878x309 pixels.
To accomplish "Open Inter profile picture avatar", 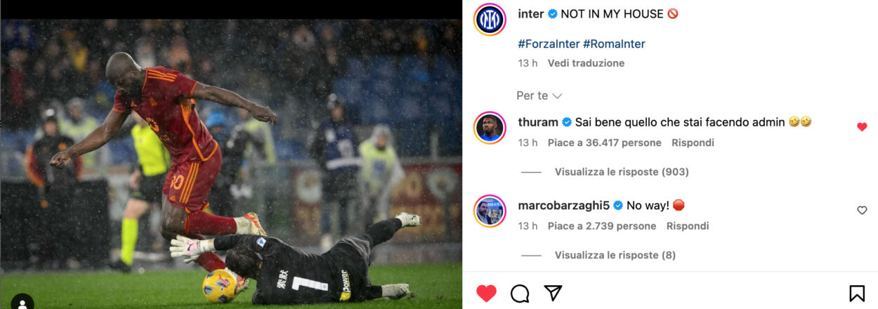I will click(x=489, y=19).
